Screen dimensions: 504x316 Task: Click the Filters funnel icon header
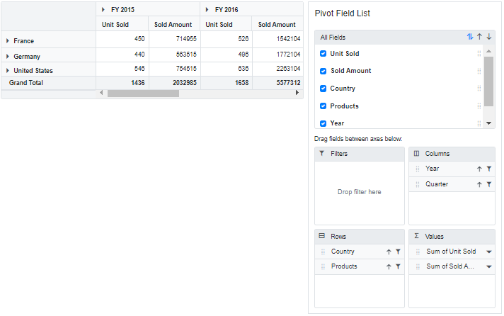[322, 154]
